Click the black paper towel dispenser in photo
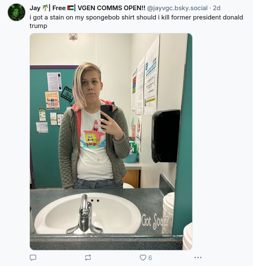Screen dimensions: 253x266 pyautogui.click(x=166, y=136)
